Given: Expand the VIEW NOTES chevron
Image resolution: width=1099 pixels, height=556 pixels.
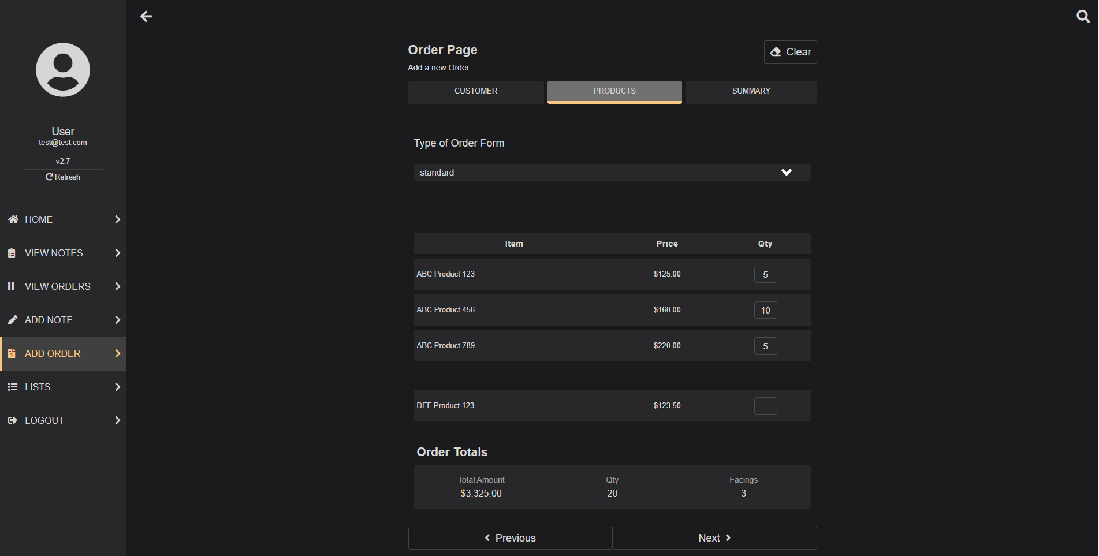Looking at the screenshot, I should pyautogui.click(x=117, y=253).
